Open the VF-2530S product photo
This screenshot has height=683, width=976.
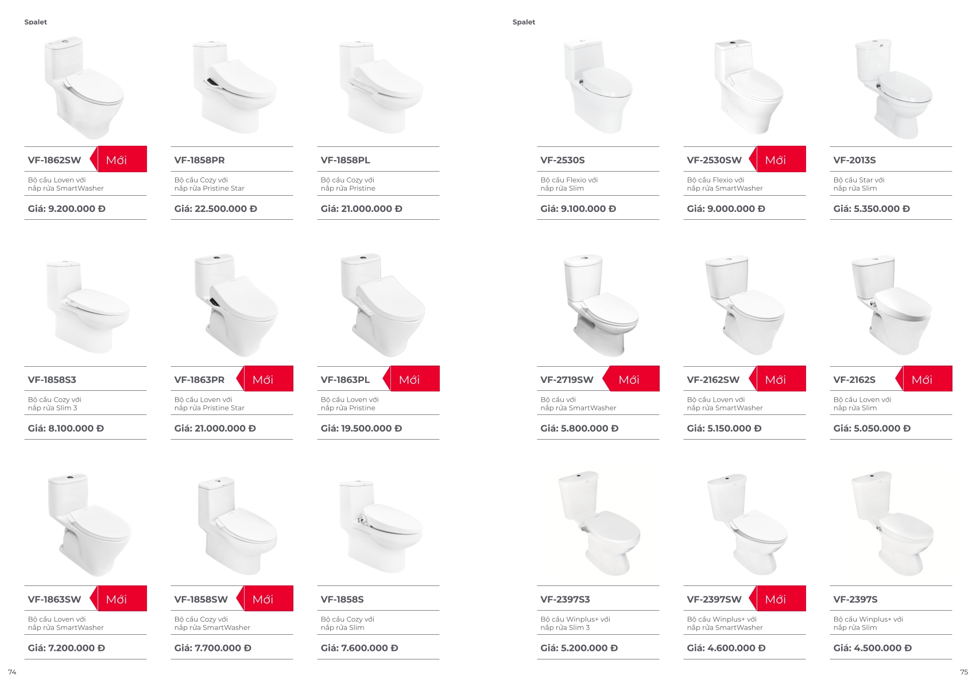(598, 87)
